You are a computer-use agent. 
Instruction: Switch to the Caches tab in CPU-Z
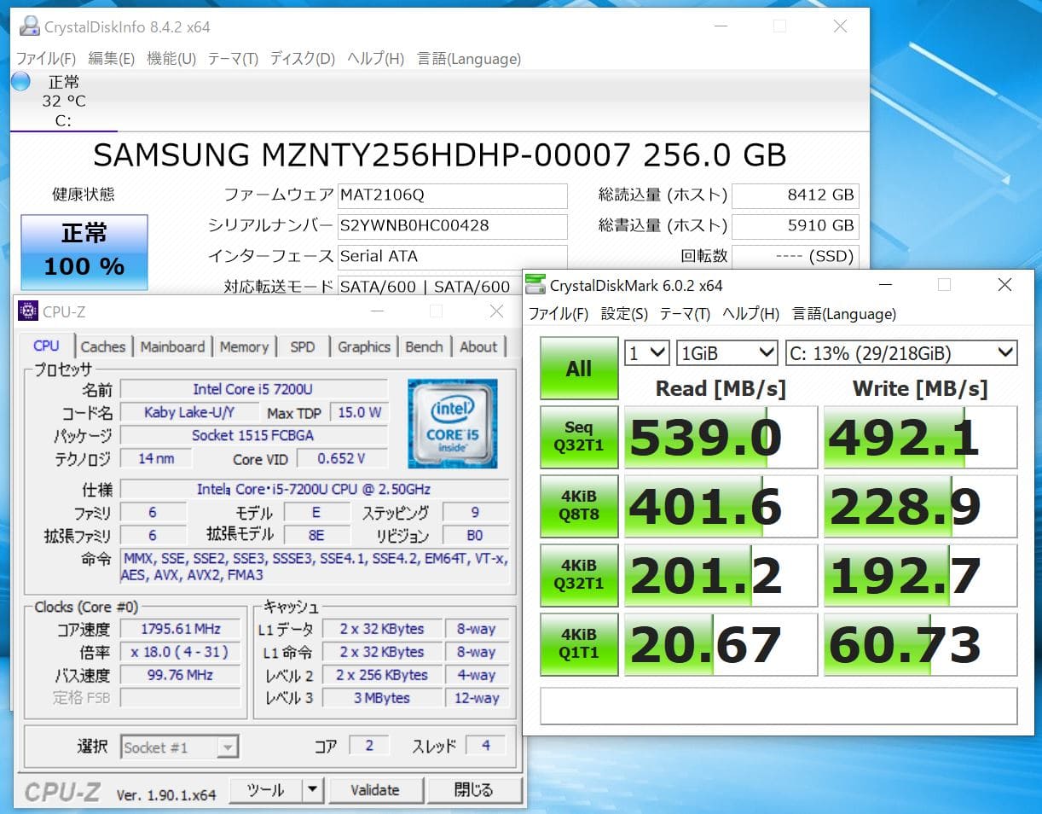[103, 346]
